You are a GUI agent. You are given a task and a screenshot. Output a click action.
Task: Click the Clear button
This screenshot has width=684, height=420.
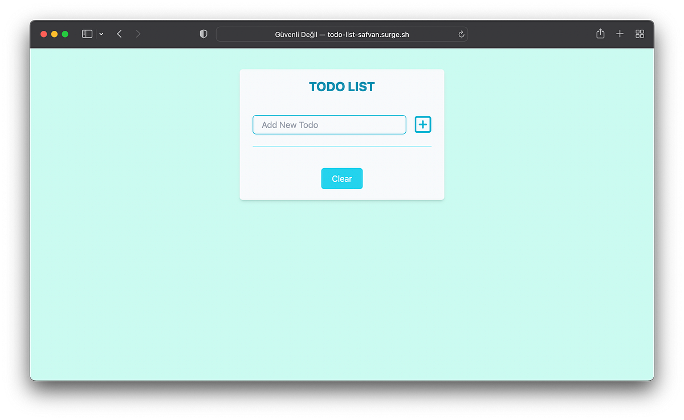(341, 178)
